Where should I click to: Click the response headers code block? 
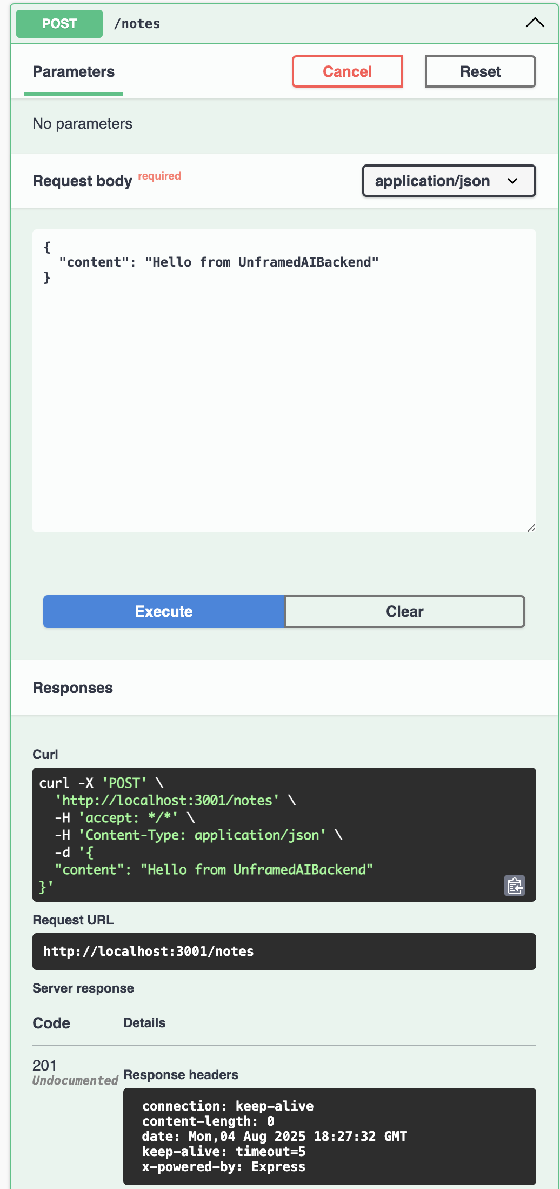329,1136
